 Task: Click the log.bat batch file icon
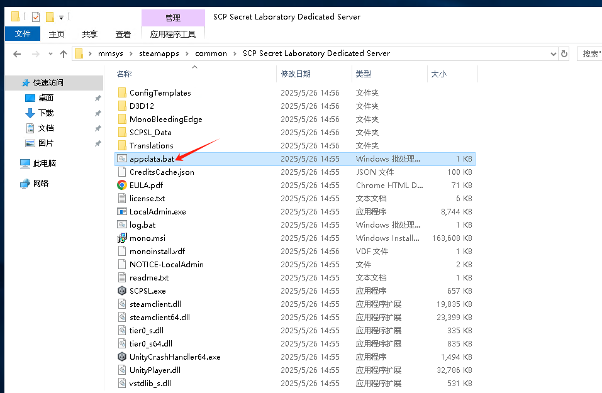click(x=122, y=224)
